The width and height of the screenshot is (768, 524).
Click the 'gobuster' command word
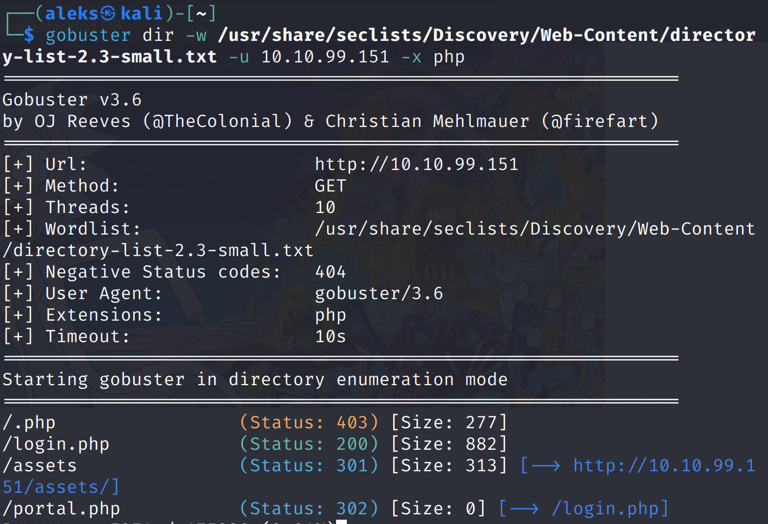[88, 36]
